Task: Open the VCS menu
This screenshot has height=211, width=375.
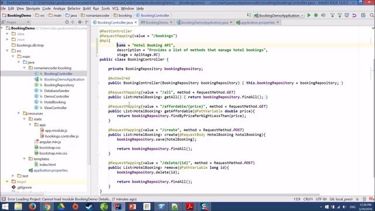Action: (115, 8)
